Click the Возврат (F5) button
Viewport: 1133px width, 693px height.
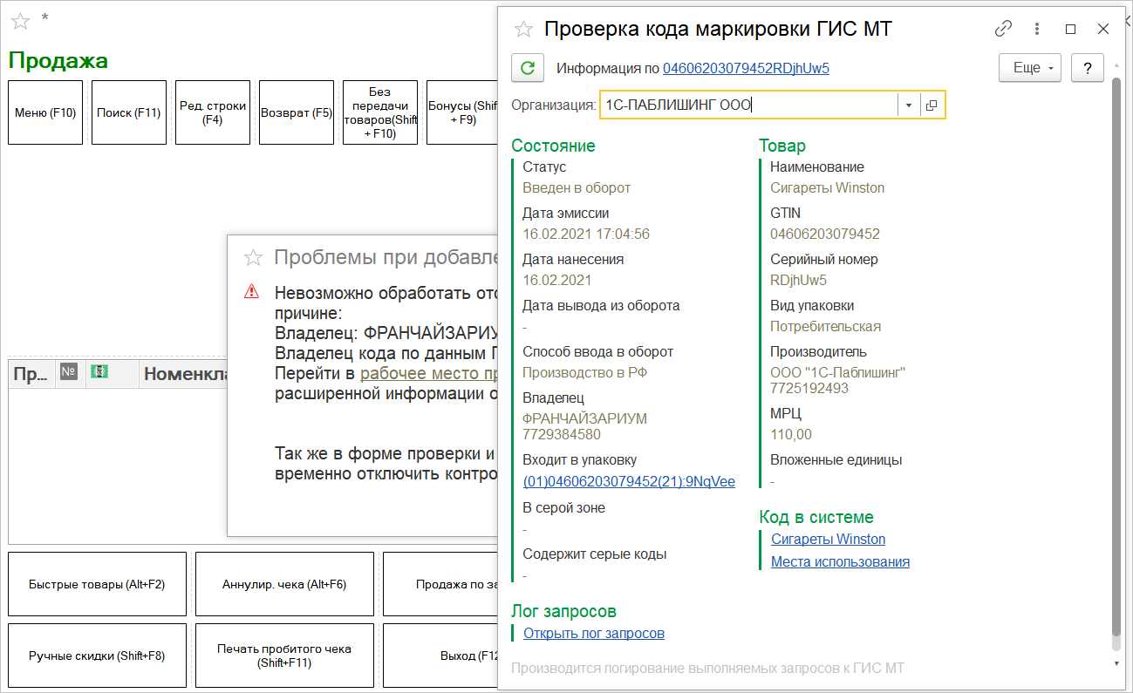point(297,112)
